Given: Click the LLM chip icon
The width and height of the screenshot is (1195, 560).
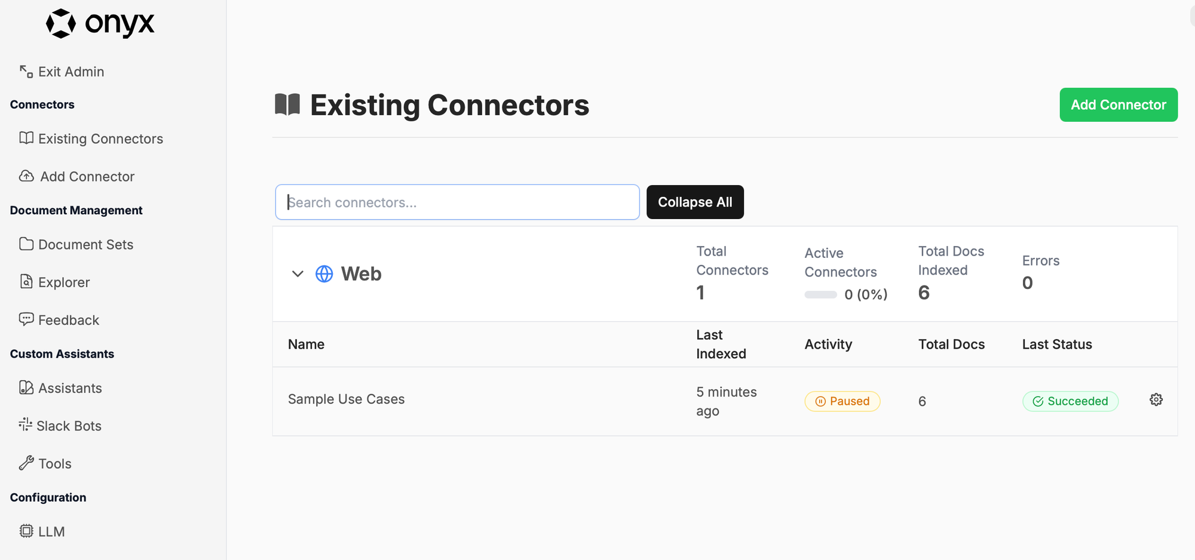Looking at the screenshot, I should pyautogui.click(x=26, y=531).
